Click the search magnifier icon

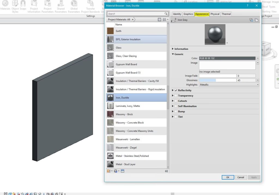(x=166, y=14)
